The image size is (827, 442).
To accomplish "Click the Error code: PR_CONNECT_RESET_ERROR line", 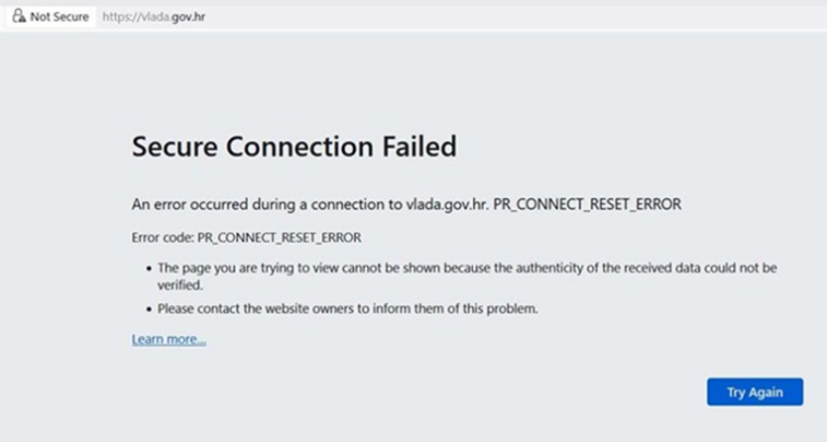I will 246,238.
